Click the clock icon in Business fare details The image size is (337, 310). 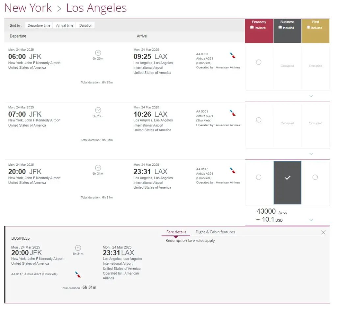pos(78,248)
